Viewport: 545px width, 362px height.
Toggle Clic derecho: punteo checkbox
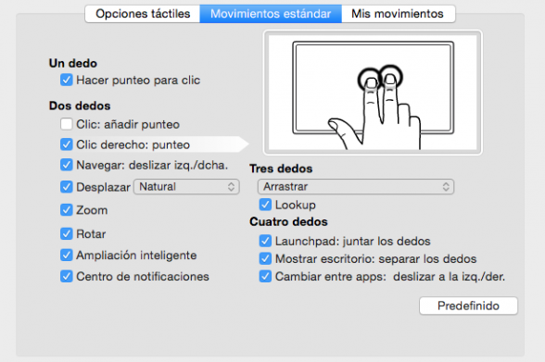coord(67,144)
